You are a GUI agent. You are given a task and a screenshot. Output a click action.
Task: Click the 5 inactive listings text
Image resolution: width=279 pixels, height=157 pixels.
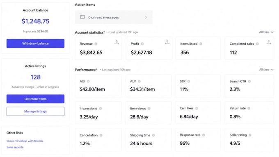coord(23,87)
